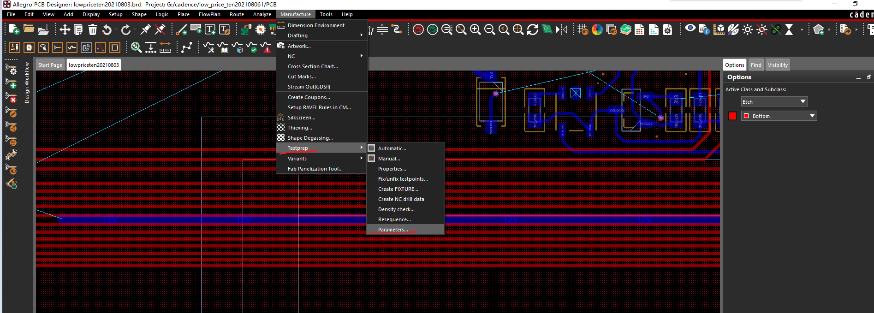Select the lowpriceten20210803 design tab
Image resolution: width=874 pixels, height=313 pixels.
94,65
